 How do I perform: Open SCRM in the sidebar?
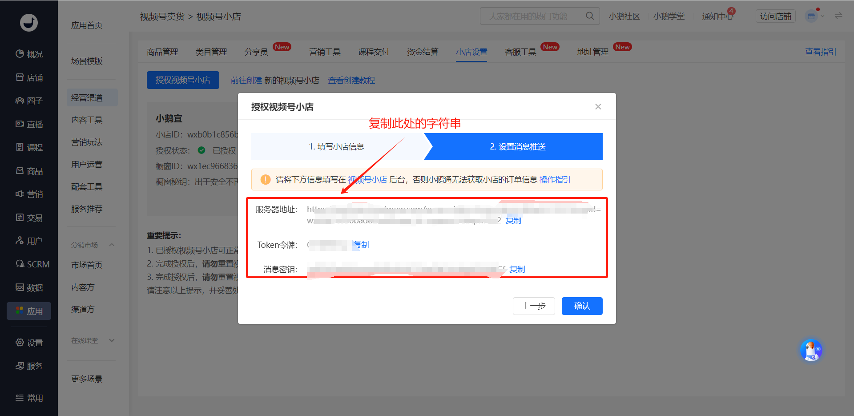(32, 264)
